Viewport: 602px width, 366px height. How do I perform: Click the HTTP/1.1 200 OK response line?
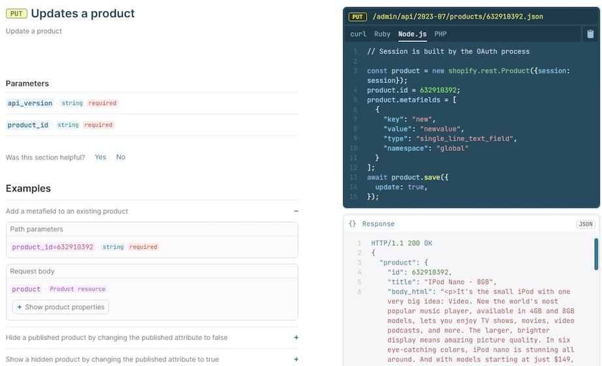(x=401, y=243)
